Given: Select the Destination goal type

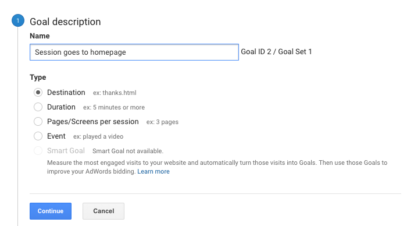Looking at the screenshot, I should (38, 93).
